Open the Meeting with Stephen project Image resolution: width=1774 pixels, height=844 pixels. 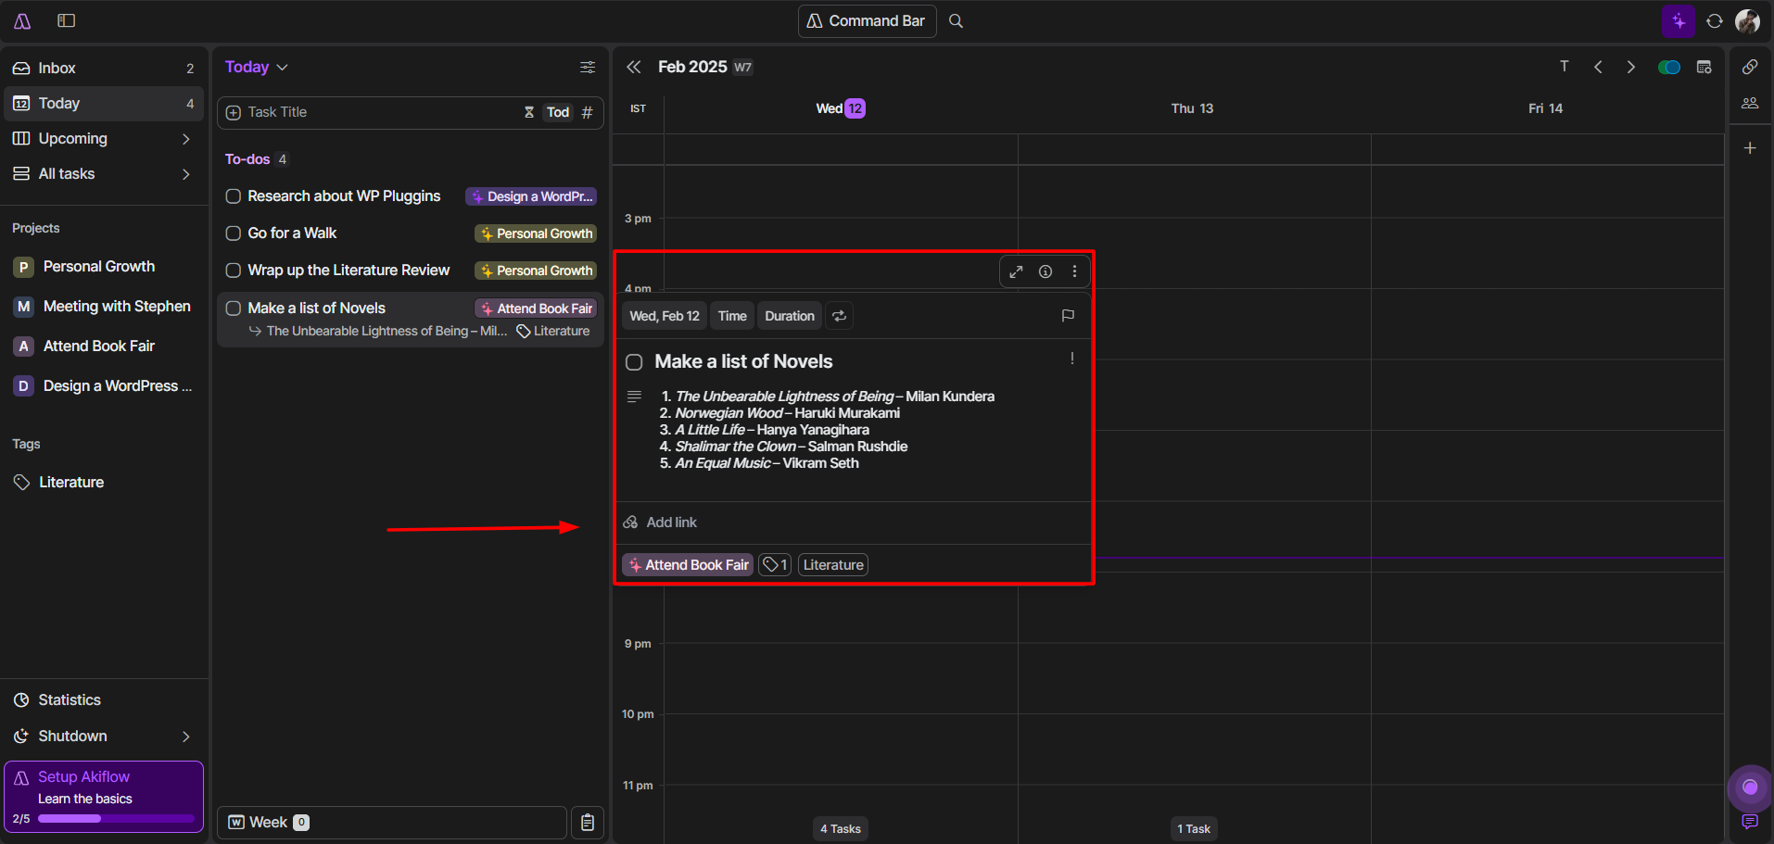[104, 307]
